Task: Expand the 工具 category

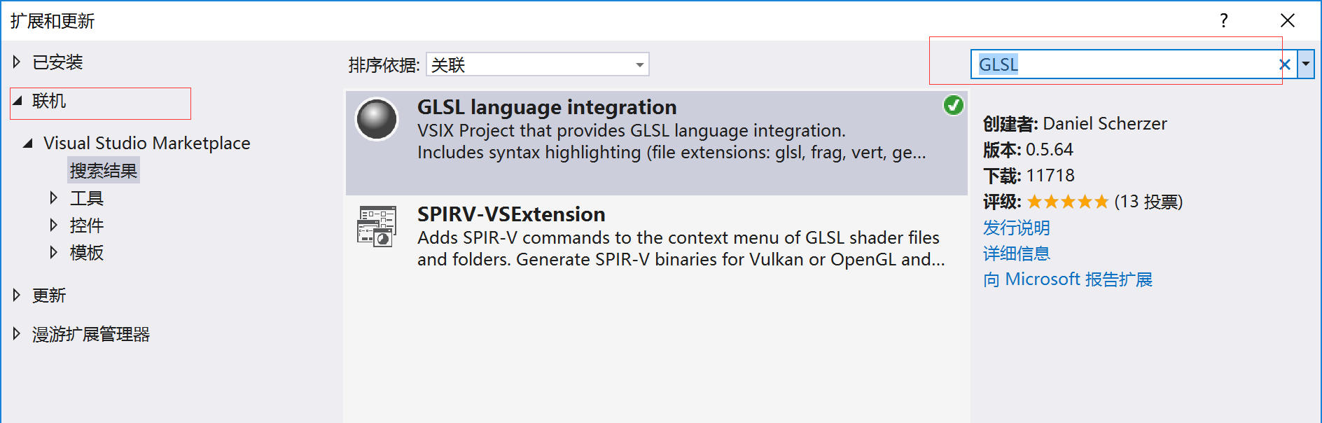Action: [x=54, y=198]
